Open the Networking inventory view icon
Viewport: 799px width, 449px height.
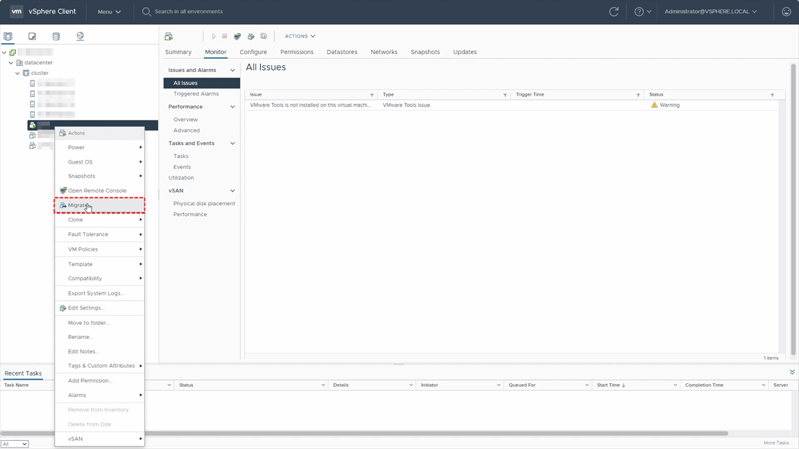point(80,36)
